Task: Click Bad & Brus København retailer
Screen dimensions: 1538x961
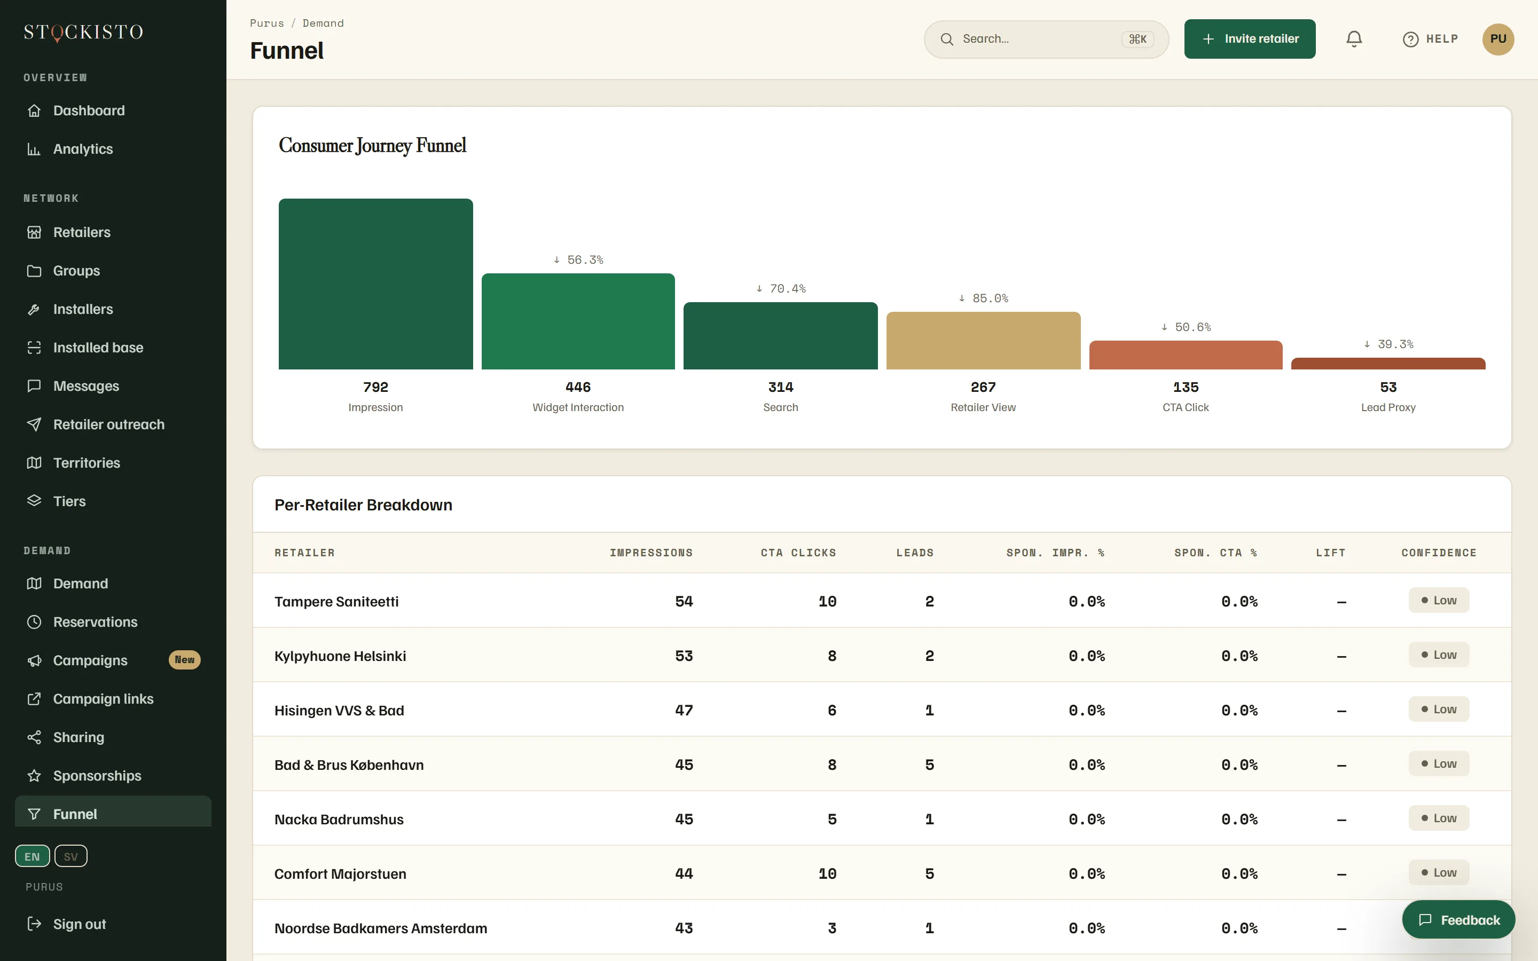Action: (x=349, y=765)
